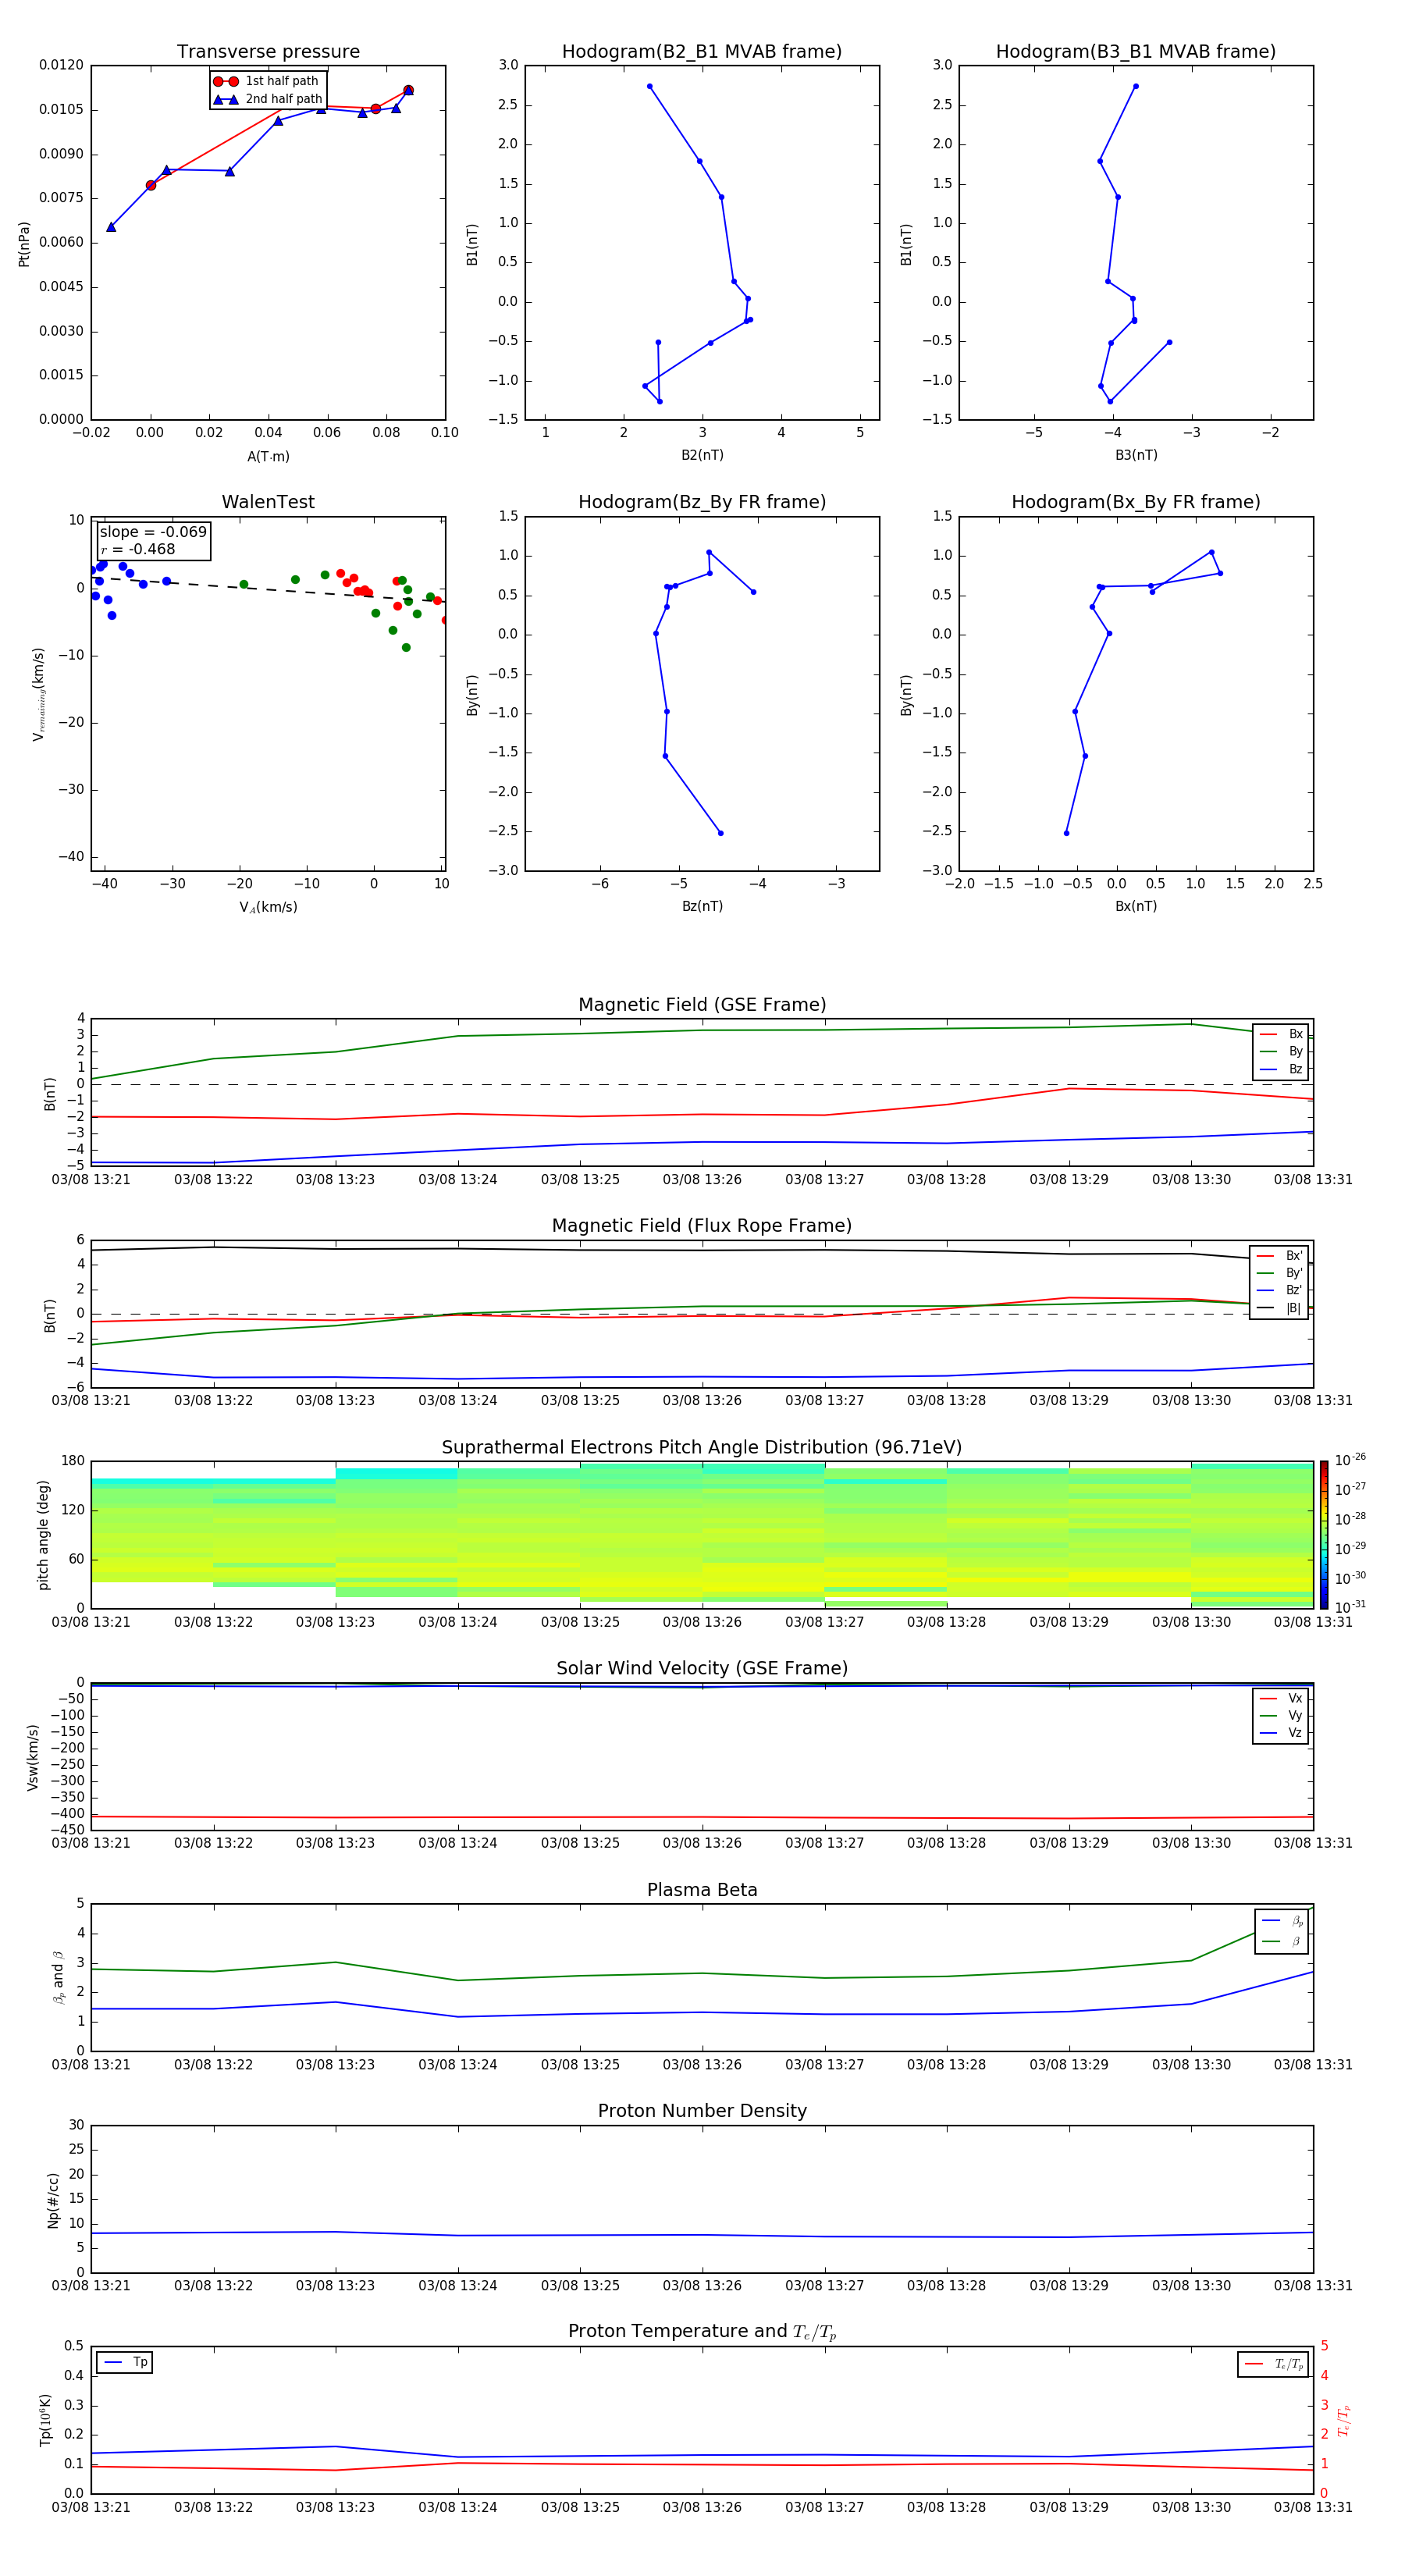Screen dimensions: 1405x2576
Task: Click 'Solar Wind Velocity (GSE Frame)' title
Action: tap(702, 1669)
